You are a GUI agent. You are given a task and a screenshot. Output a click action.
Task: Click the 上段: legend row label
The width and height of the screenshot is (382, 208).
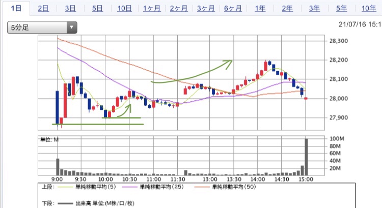[48, 187]
